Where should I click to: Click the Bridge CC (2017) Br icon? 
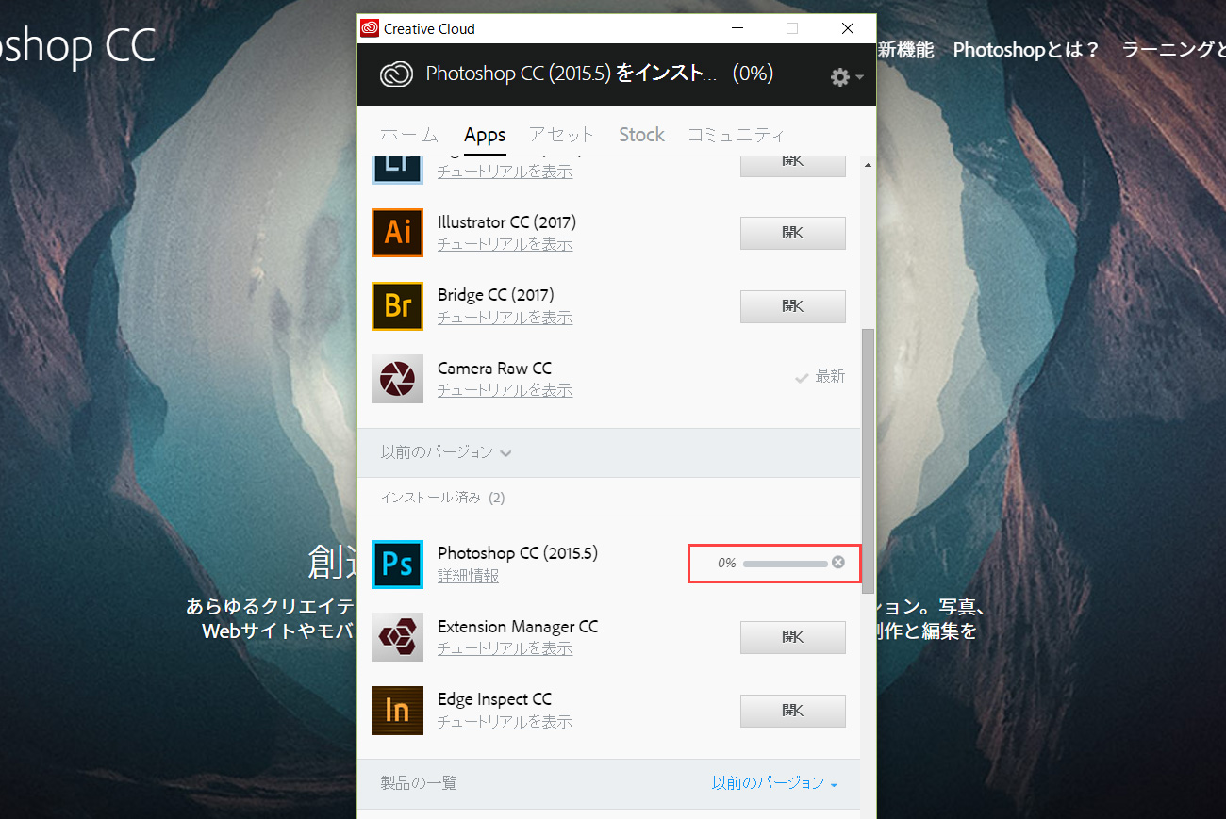(x=397, y=306)
